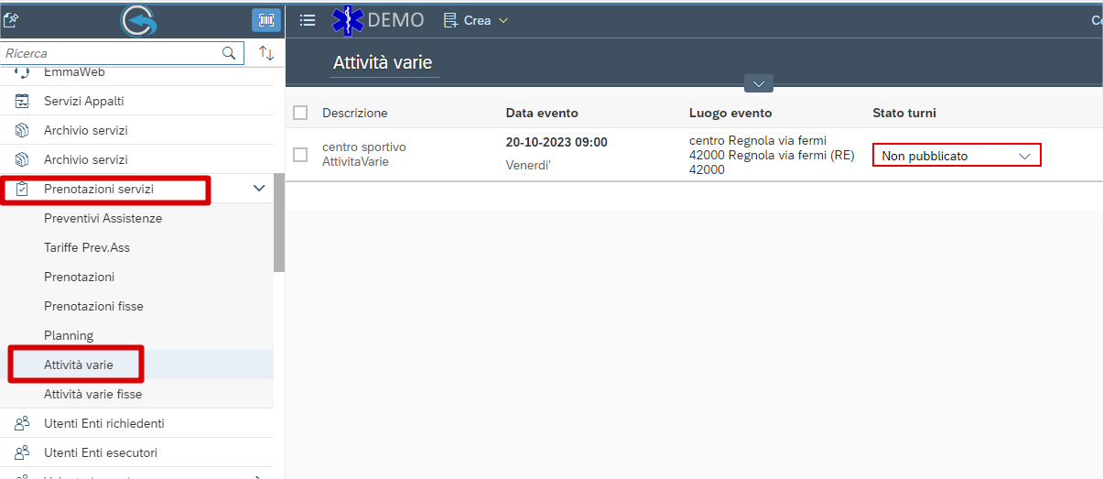Open the Crea dropdown menu
The height and width of the screenshot is (479, 1103).
point(476,20)
